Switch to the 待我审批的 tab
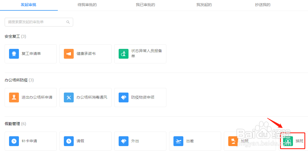Image resolution: width=308 pixels, height=154 pixels. (x=87, y=5)
